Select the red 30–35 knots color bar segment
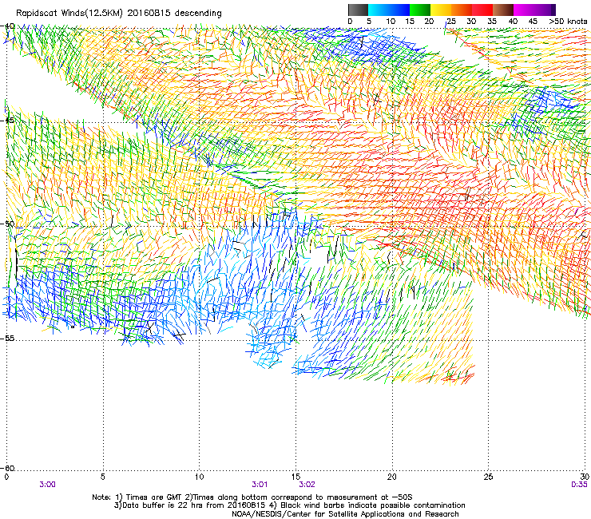This screenshot has width=591, height=519. 482,10
